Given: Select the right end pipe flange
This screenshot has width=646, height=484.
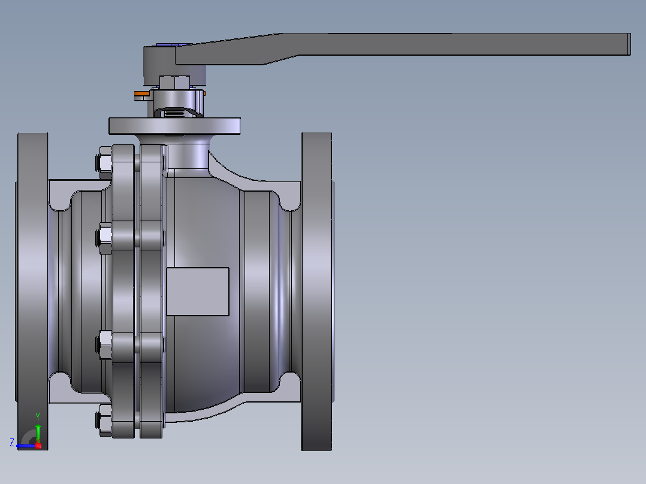Looking at the screenshot, I should tap(317, 292).
